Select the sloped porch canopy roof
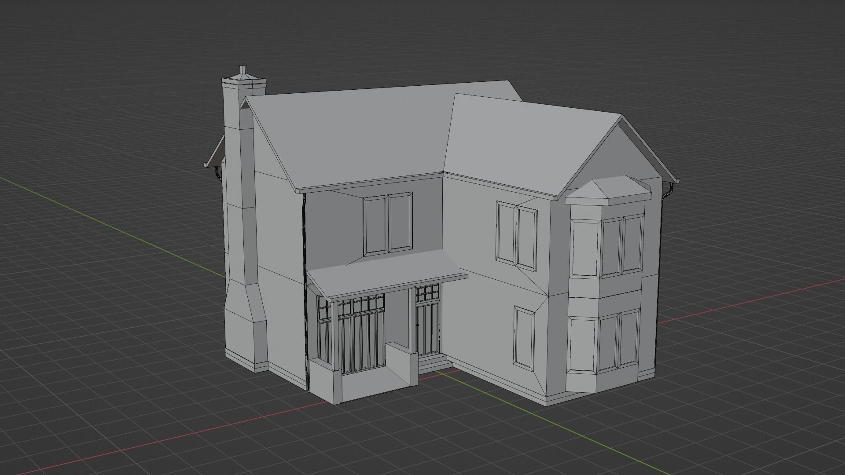 pos(387,275)
